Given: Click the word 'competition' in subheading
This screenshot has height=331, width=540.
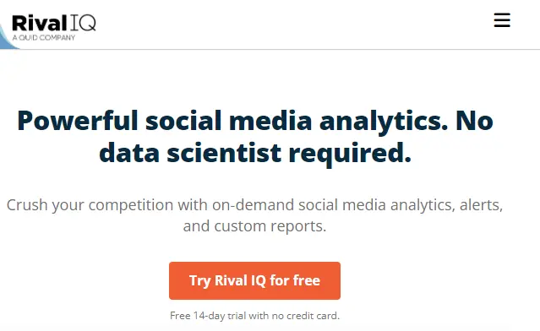Looking at the screenshot, I should click(x=131, y=205).
